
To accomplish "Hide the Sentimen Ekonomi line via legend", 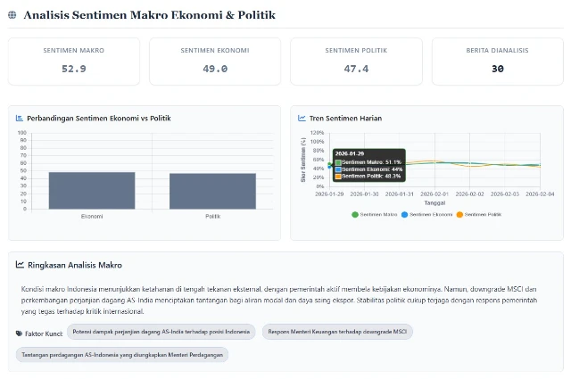I will [428, 215].
